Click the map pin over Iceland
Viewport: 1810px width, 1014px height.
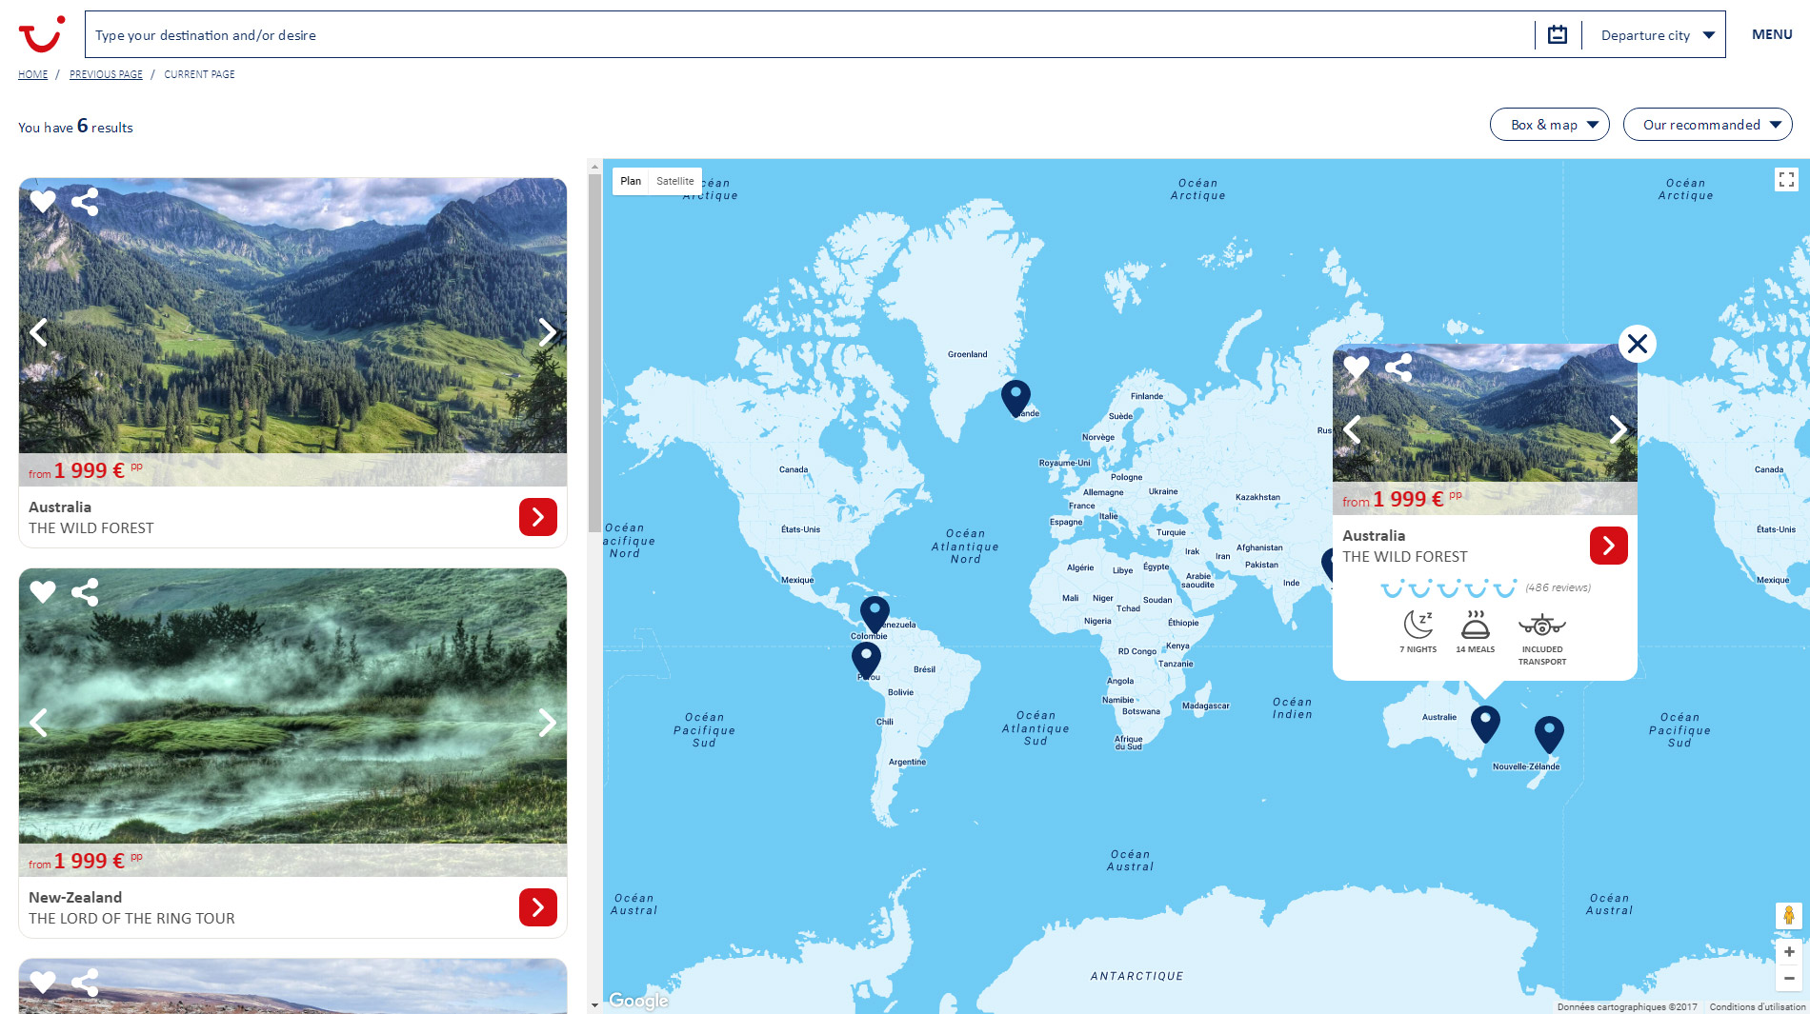(x=1016, y=396)
